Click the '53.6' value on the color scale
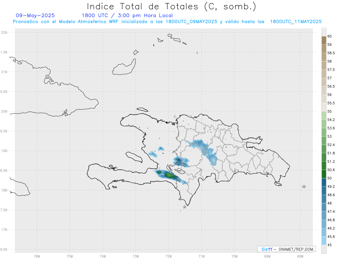This screenshot has height=260, width=337. [x=331, y=128]
